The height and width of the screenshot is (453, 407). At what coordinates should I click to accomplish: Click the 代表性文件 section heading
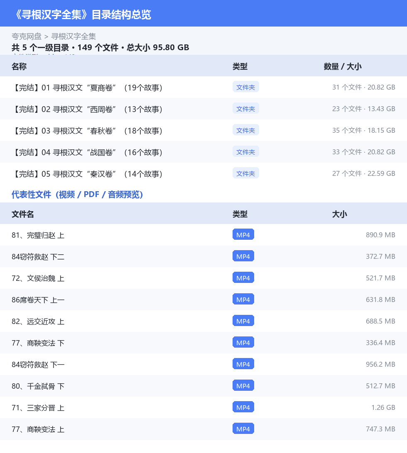point(77,195)
